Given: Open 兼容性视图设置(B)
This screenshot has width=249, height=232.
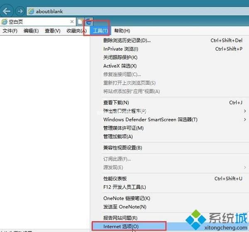Looking at the screenshot, I should click(169, 148).
